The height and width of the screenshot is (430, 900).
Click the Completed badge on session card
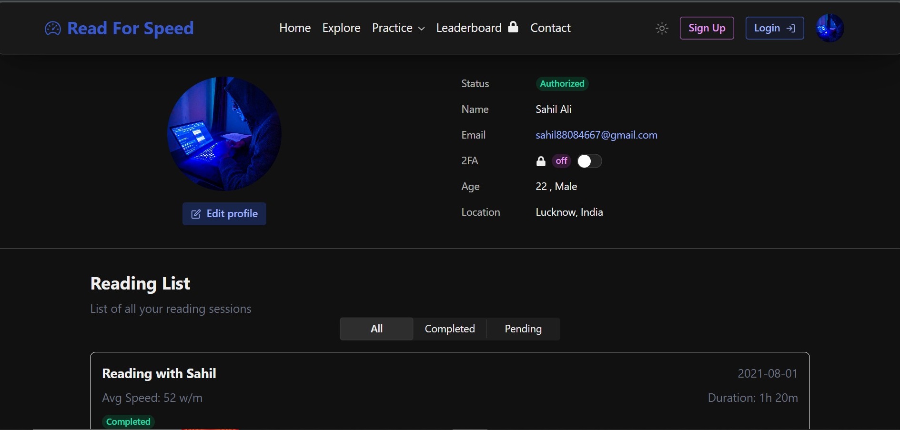point(128,422)
